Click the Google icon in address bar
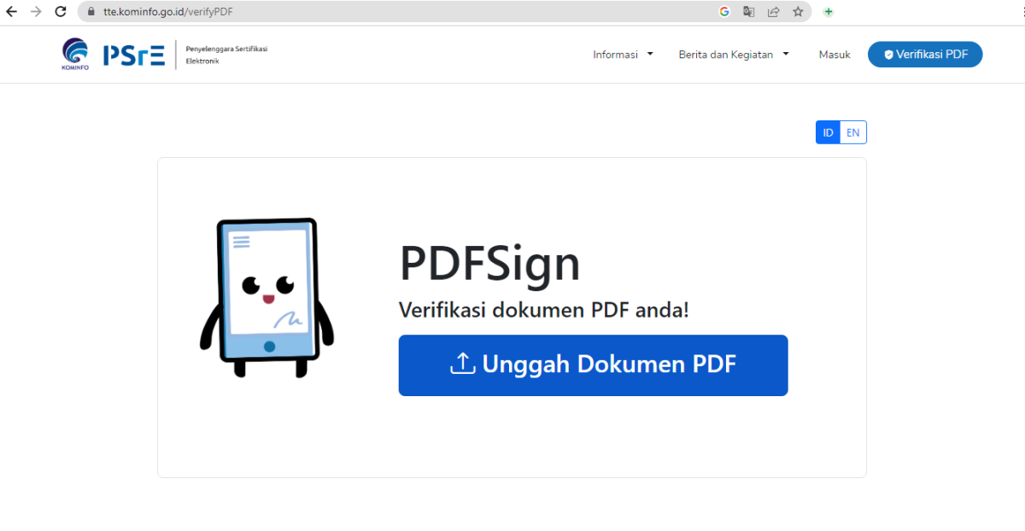 724,12
